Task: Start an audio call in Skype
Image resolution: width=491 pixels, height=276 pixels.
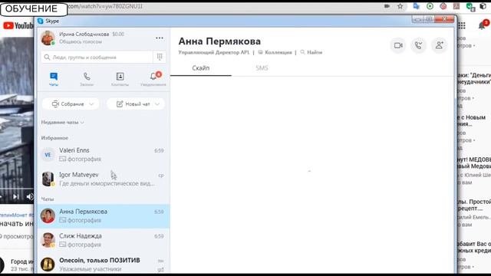Action: tap(418, 46)
